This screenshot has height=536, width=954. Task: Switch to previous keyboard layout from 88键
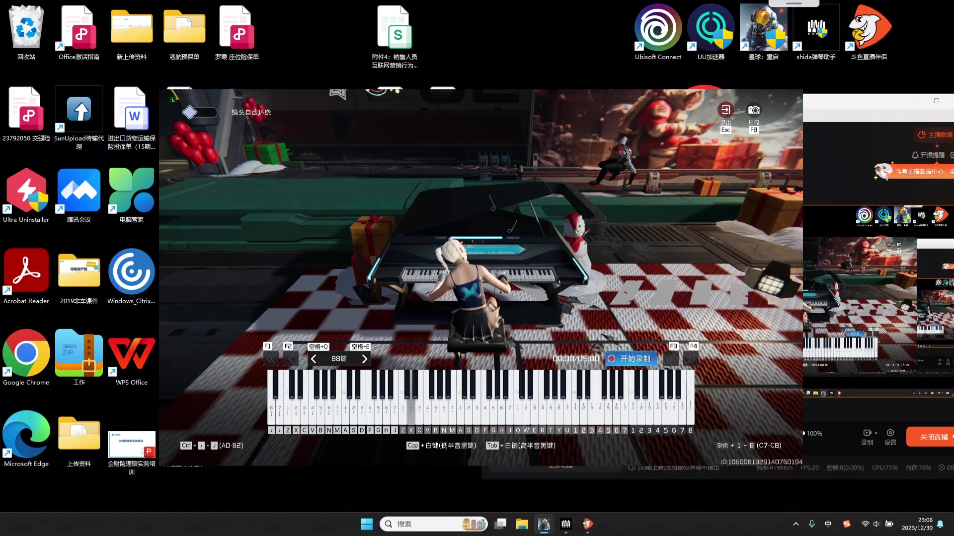(314, 359)
